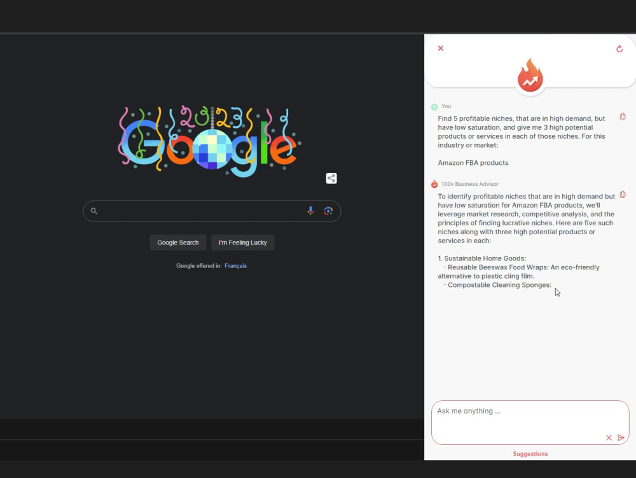This screenshot has width=636, height=478.
Task: Copy the 'You' message text
Action: (x=623, y=116)
